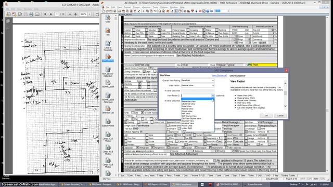The height and width of the screenshot is (187, 333).
Task: Click Cancel in UAD Compliance dialog
Action: 280,115
